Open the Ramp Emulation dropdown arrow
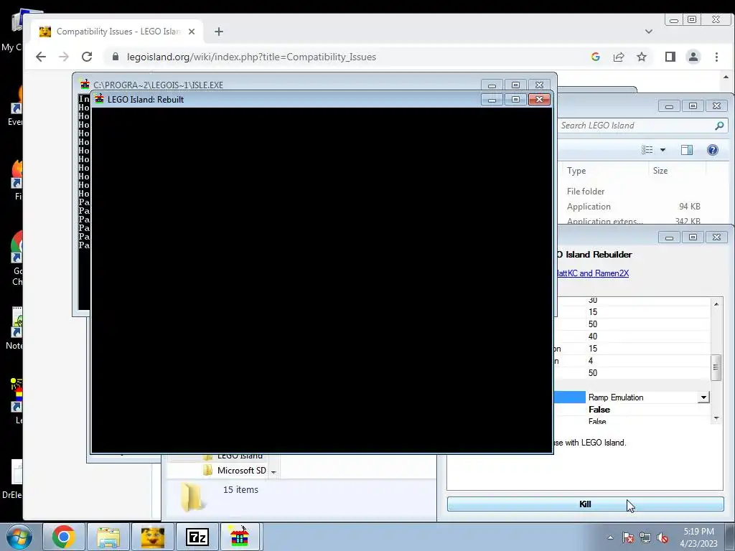Viewport: 735px width, 551px height. [703, 397]
